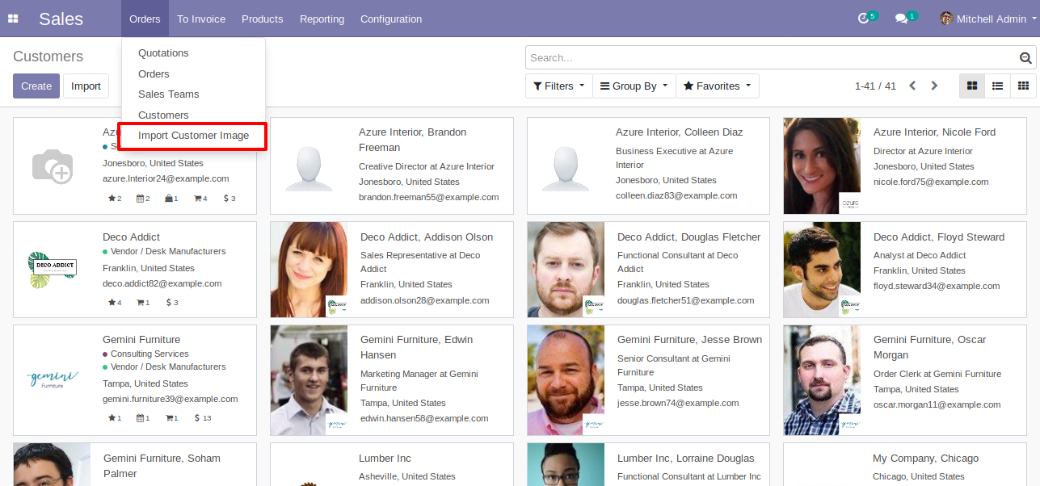Expand the Filters dropdown
The height and width of the screenshot is (486, 1040).
tap(558, 86)
